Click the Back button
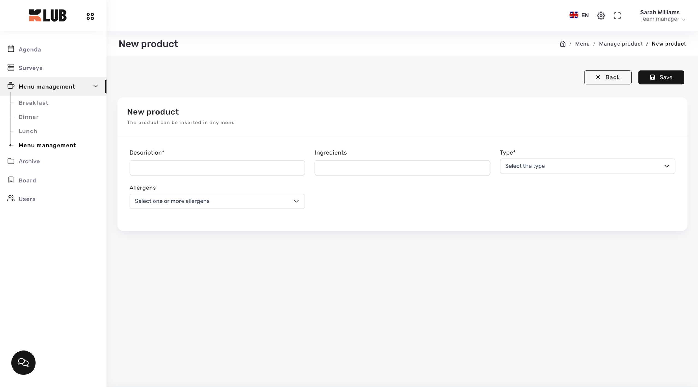Image resolution: width=698 pixels, height=387 pixels. coord(607,77)
